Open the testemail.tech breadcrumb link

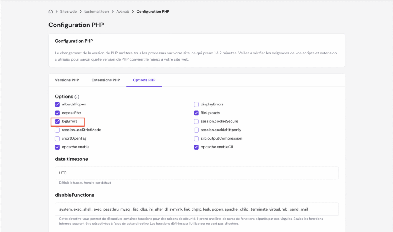coord(97,12)
